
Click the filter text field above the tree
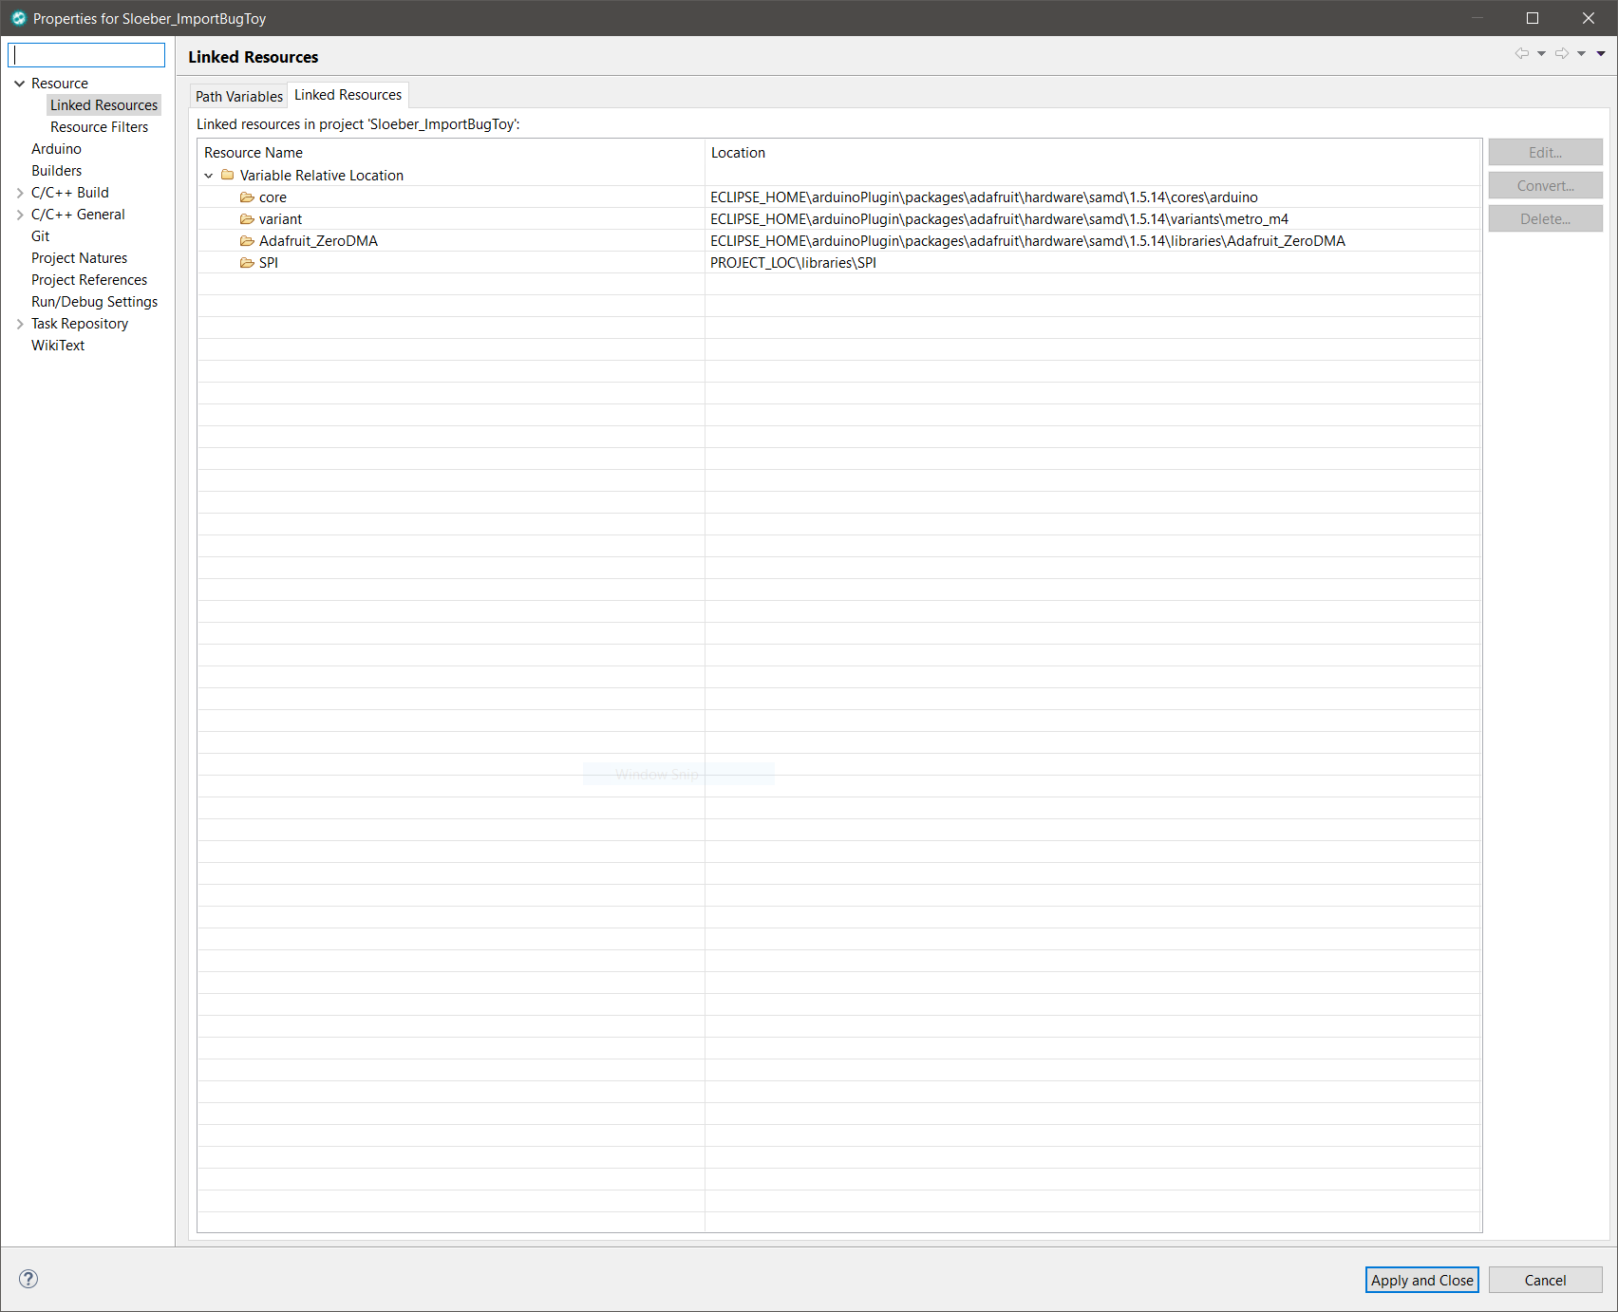(86, 54)
